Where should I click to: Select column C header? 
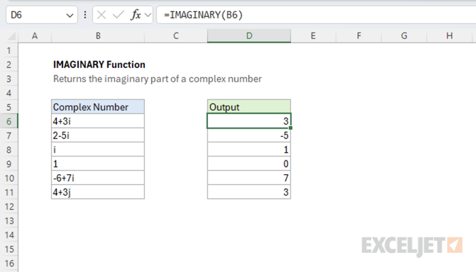175,36
